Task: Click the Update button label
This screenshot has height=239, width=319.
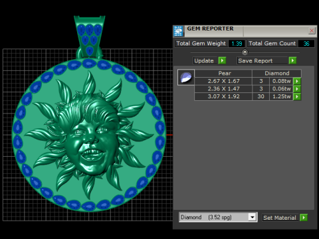Action: tap(204, 61)
